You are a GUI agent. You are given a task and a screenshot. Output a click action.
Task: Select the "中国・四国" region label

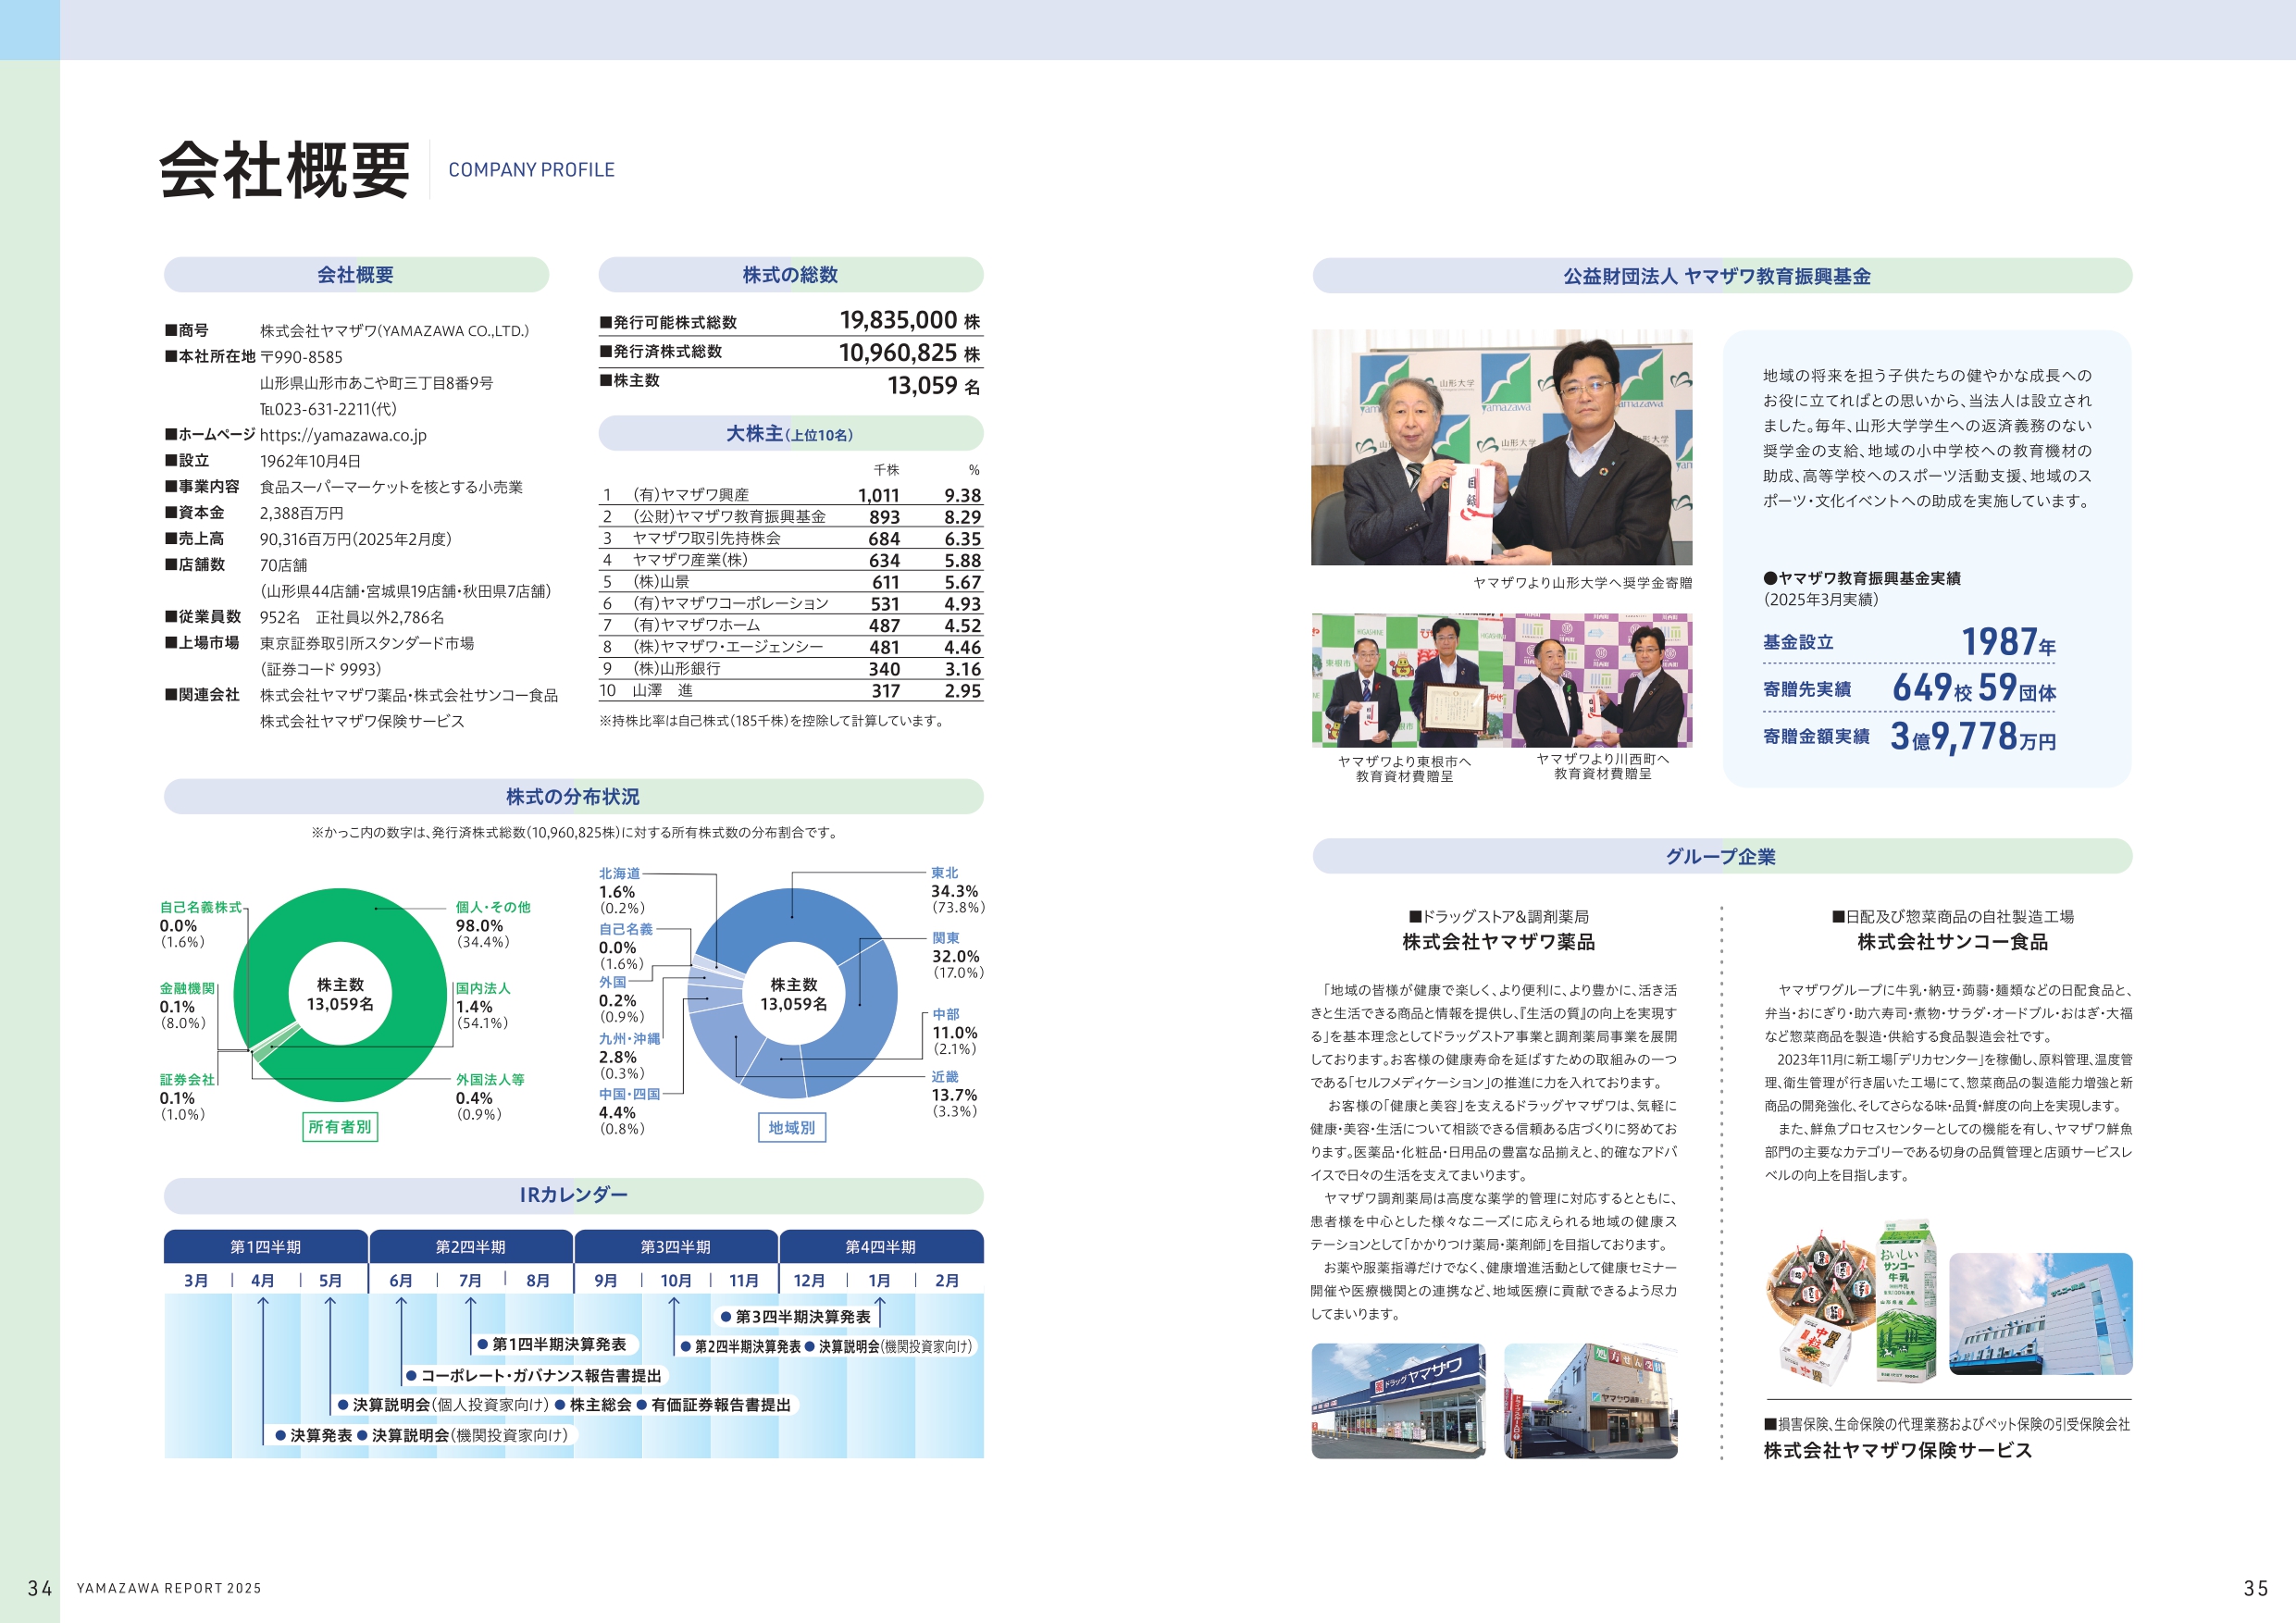coord(629,1094)
